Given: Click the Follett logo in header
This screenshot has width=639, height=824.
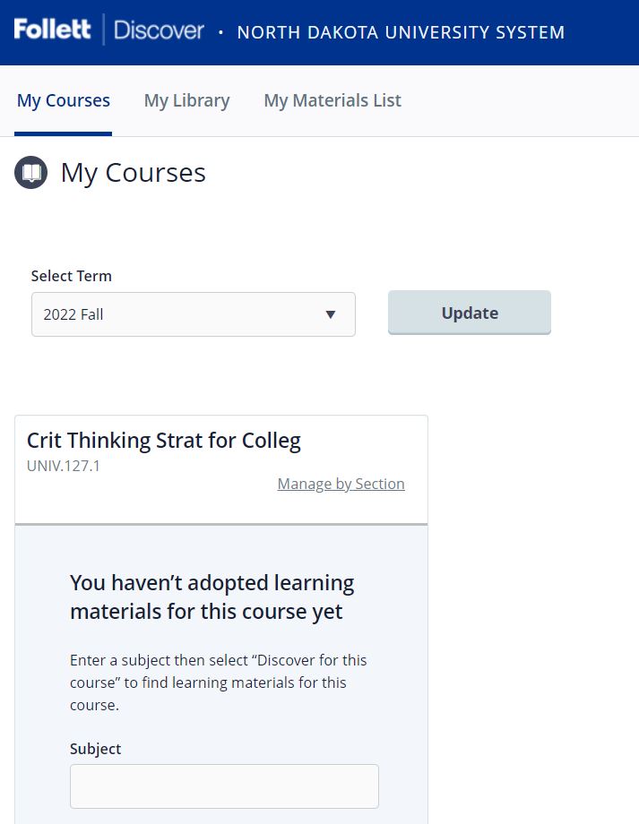Looking at the screenshot, I should click(52, 30).
